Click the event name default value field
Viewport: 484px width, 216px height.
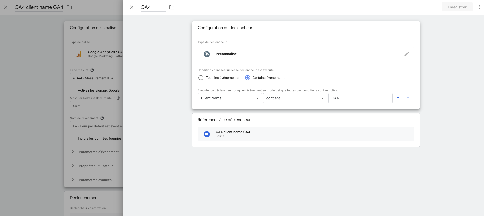(x=96, y=126)
